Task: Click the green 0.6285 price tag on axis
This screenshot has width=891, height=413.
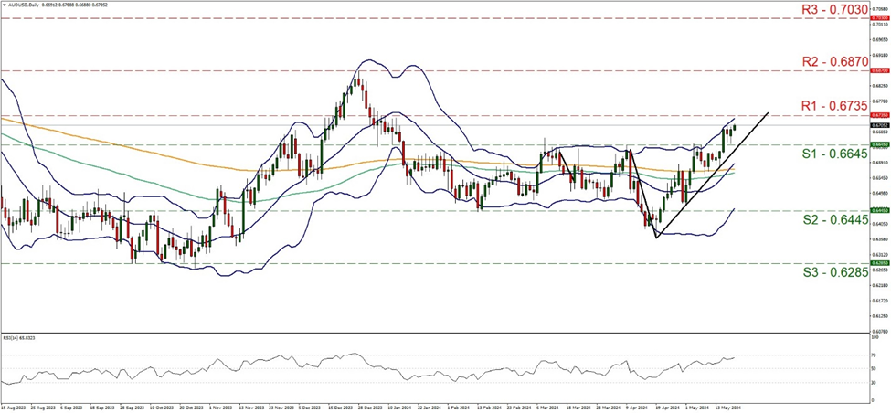Action: 878,263
